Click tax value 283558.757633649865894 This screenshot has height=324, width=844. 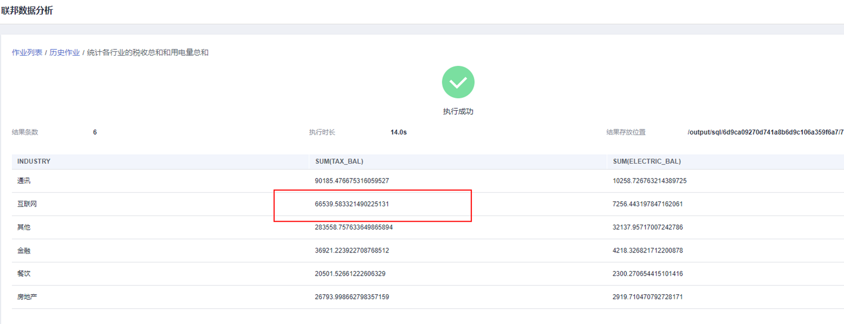354,227
